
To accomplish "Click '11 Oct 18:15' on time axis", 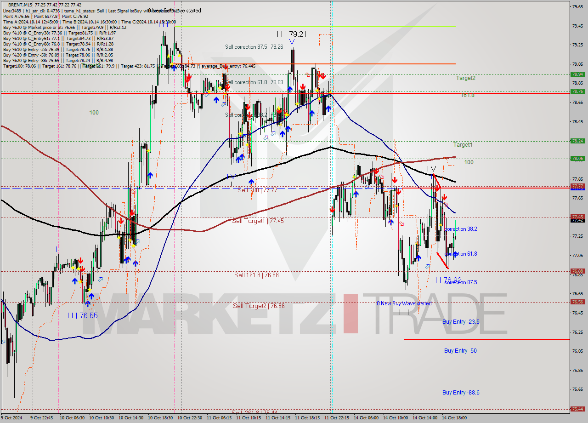I will [x=306, y=418].
